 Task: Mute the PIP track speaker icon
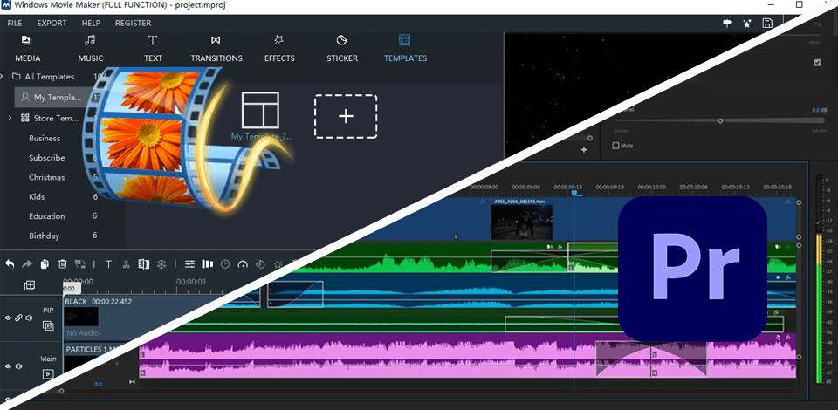click(x=29, y=318)
